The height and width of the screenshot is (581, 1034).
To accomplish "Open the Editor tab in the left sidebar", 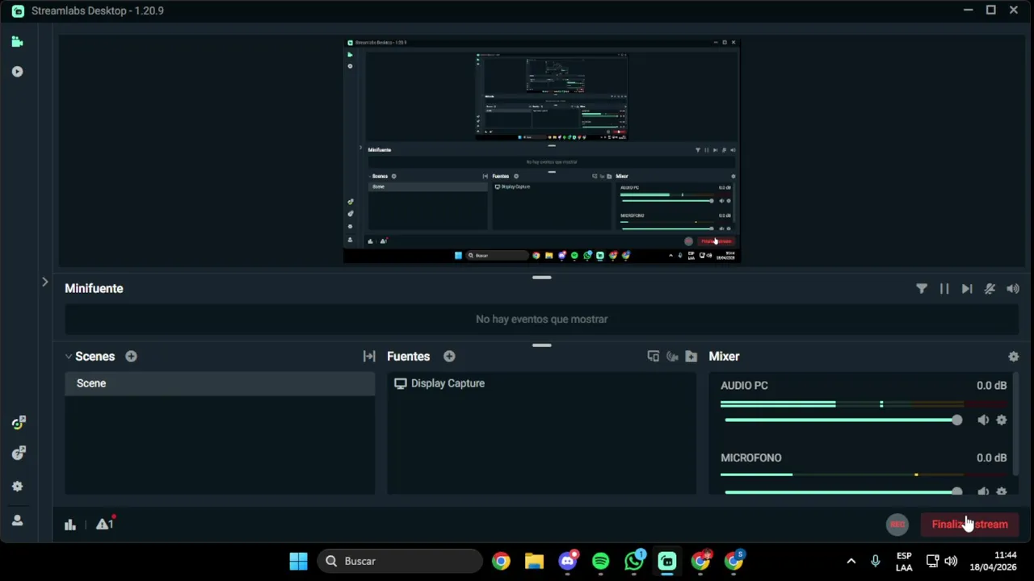I will 17,42.
